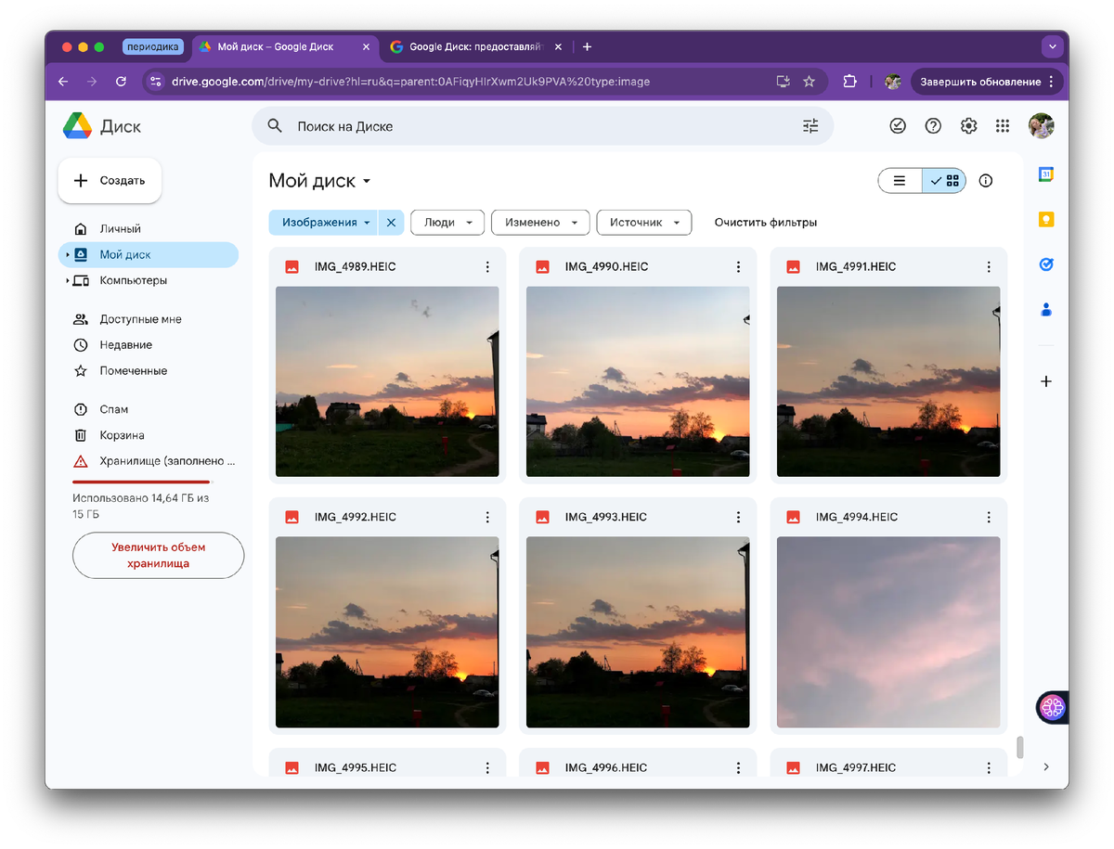This screenshot has width=1114, height=849.
Task: Open Google Keep side panel icon
Action: pyautogui.click(x=1046, y=220)
